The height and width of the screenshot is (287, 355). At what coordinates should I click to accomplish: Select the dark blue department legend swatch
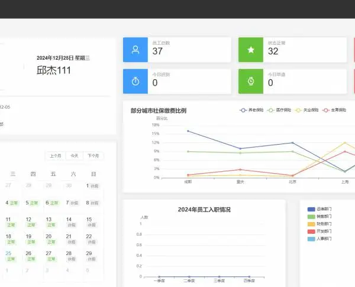pos(311,209)
